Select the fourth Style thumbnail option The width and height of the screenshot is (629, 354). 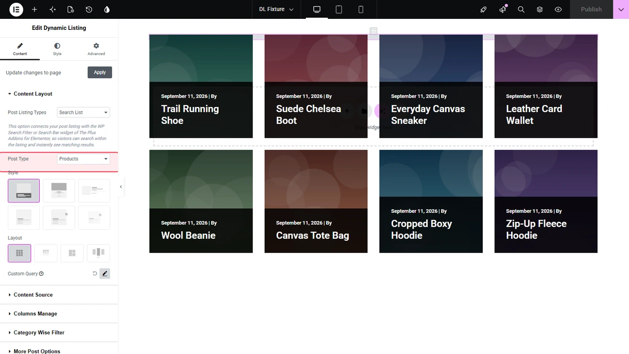(x=24, y=218)
